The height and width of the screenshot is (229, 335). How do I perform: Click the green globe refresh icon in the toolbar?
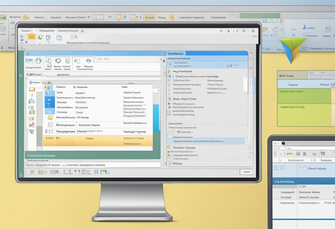pos(38,61)
